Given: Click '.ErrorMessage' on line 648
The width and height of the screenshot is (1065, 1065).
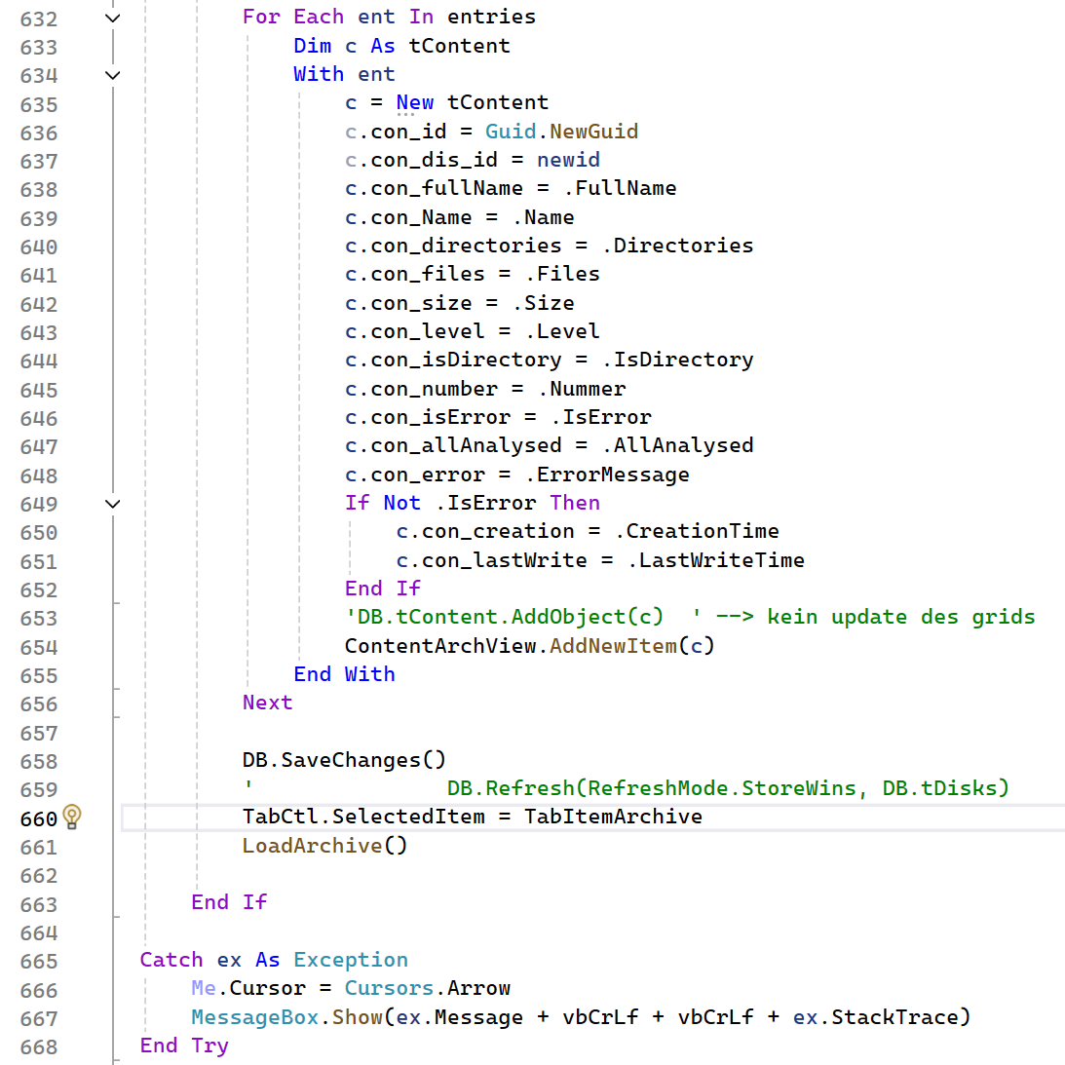Looking at the screenshot, I should [606, 475].
